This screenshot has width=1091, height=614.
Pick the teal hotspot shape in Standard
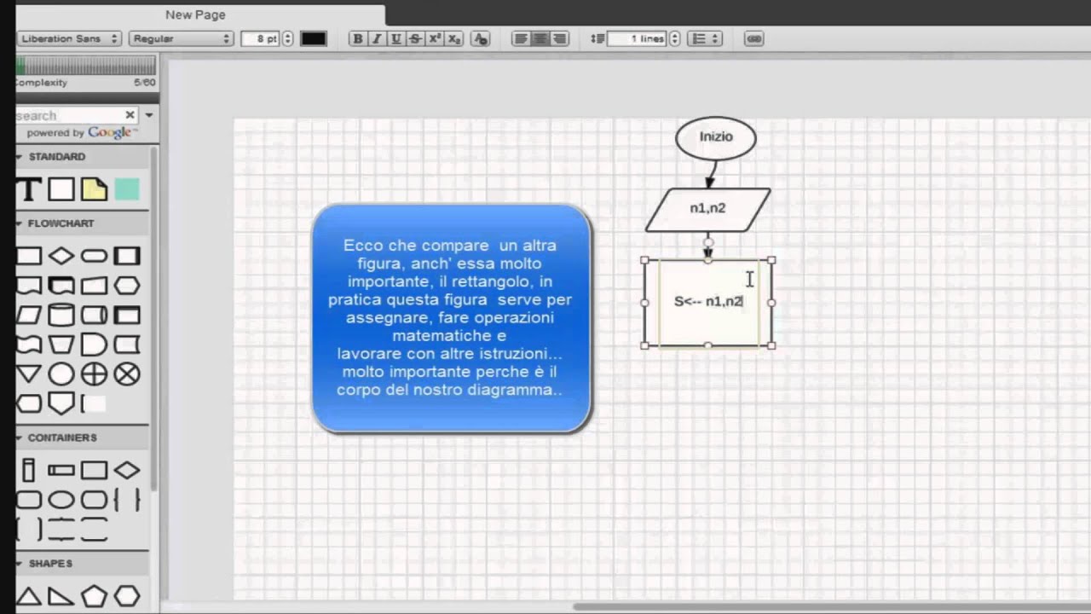[127, 189]
